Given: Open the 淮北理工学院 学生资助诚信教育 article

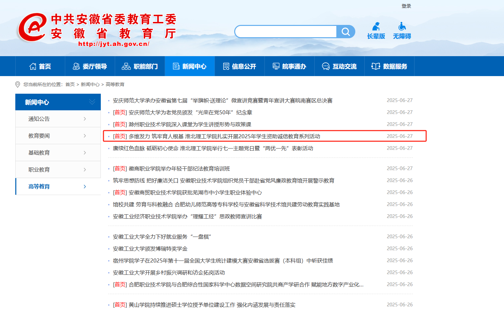Looking at the screenshot, I should [224, 136].
